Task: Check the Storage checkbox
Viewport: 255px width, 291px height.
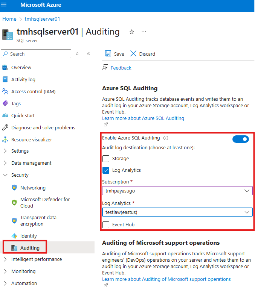Action: (106, 159)
